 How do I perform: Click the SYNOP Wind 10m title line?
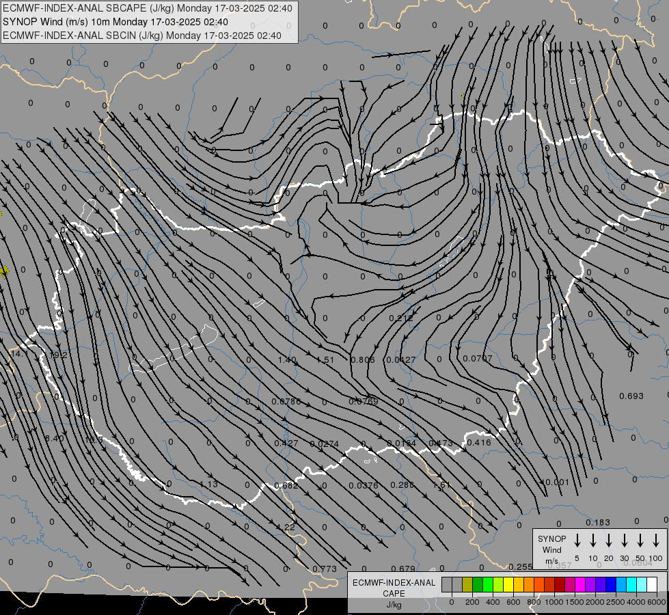115,22
